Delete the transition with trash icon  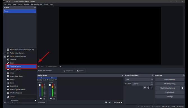click(x=148, y=87)
